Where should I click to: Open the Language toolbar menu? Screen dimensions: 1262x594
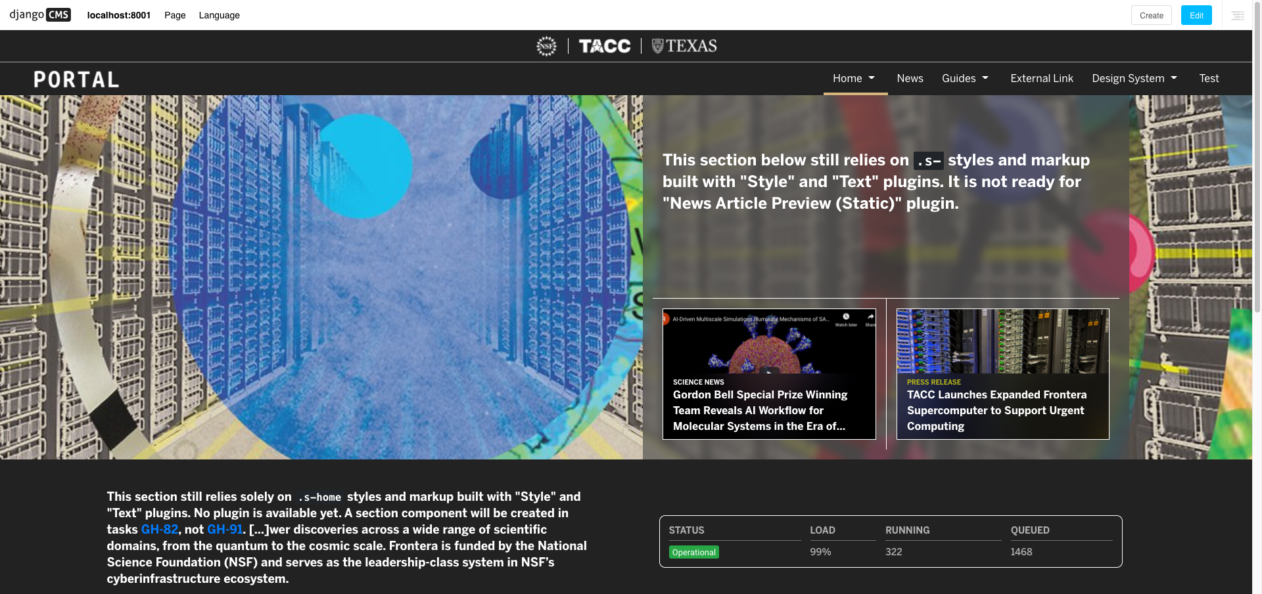[x=220, y=15]
